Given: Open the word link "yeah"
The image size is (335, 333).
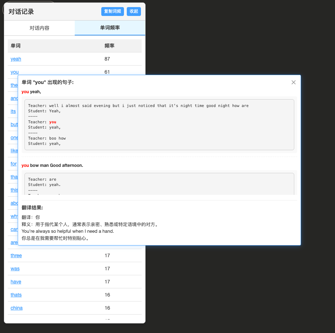Looking at the screenshot, I should click(x=16, y=59).
